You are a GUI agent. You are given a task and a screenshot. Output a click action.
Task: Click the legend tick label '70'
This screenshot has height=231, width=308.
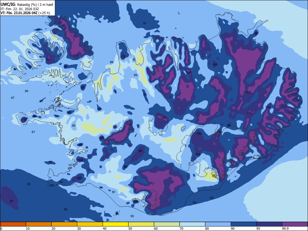click(x=181, y=229)
